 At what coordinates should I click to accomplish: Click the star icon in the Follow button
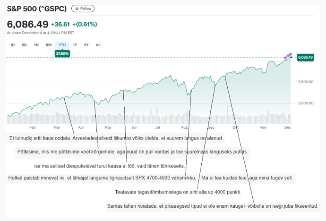click(x=77, y=9)
